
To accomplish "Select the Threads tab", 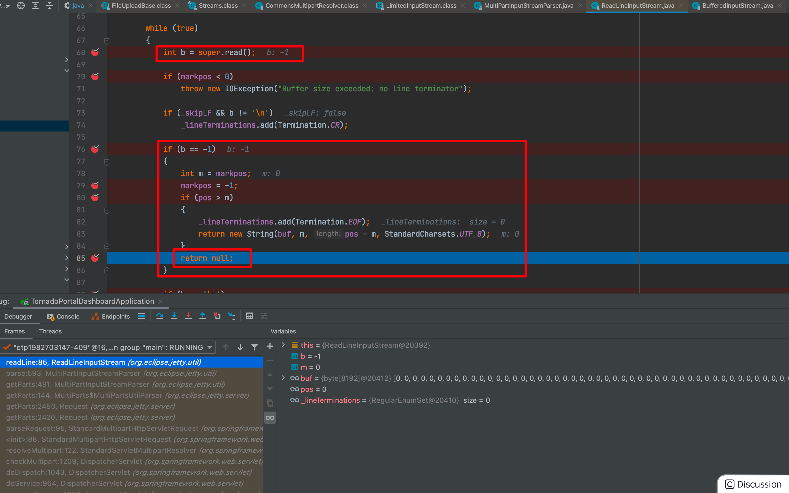I will tap(50, 331).
